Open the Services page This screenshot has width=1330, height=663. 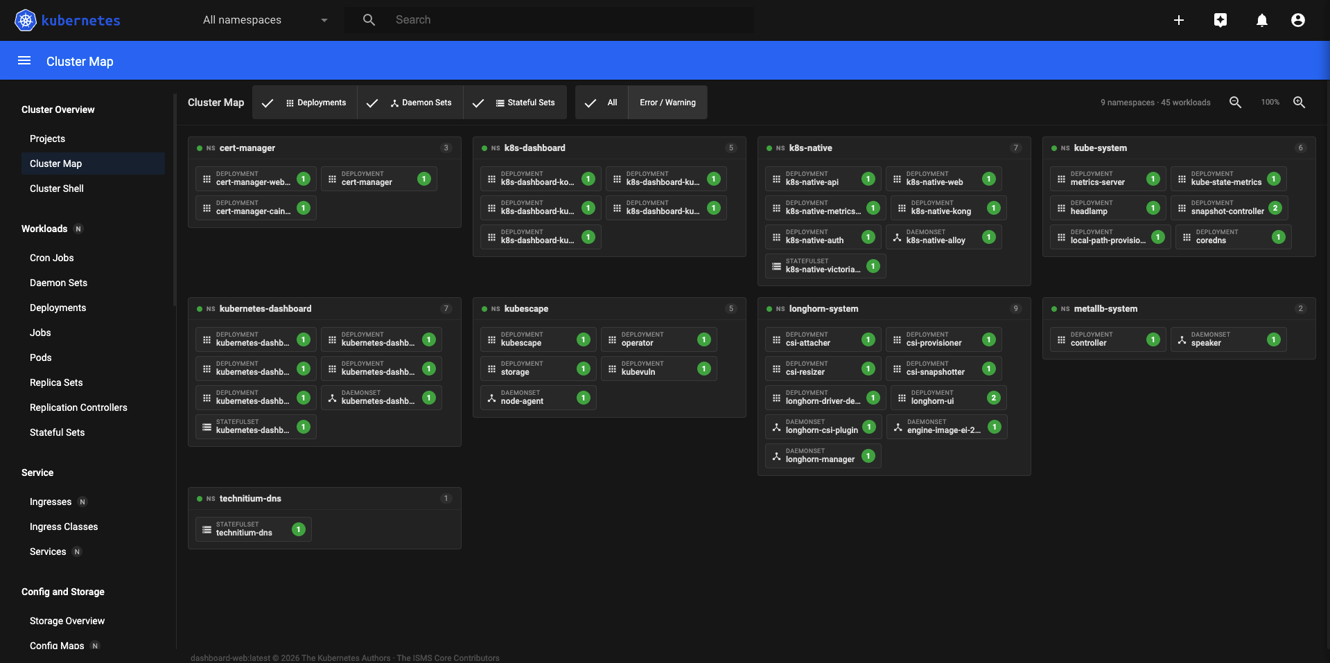pos(48,551)
